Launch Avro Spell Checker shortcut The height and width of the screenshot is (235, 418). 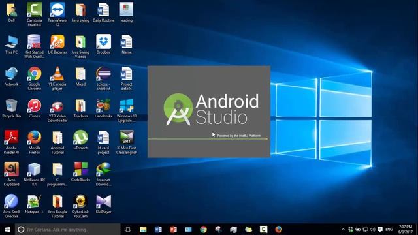pos(12,202)
